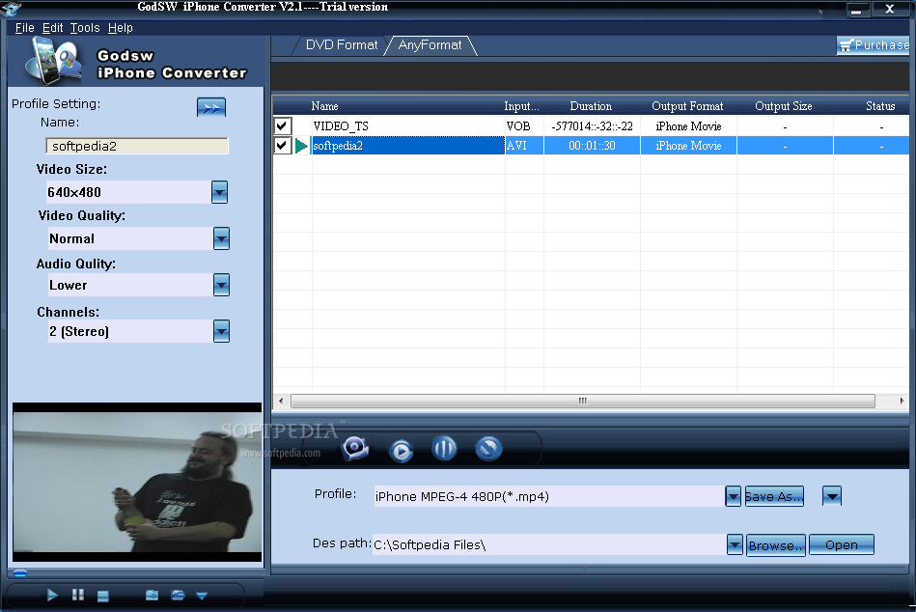Image resolution: width=916 pixels, height=612 pixels.
Task: Take a snapshot with the camera icon
Action: [x=152, y=595]
